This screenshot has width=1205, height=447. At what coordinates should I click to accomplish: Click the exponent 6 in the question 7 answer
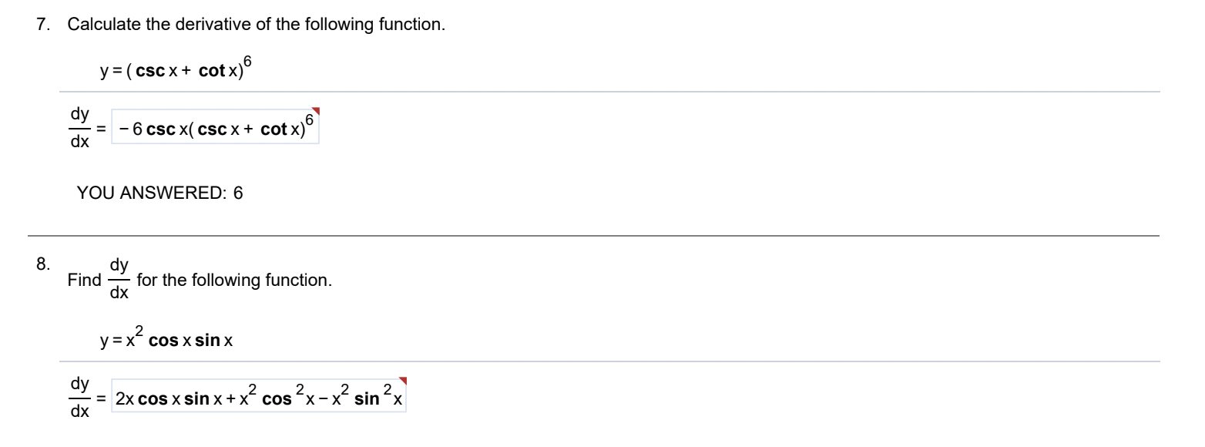(x=308, y=118)
